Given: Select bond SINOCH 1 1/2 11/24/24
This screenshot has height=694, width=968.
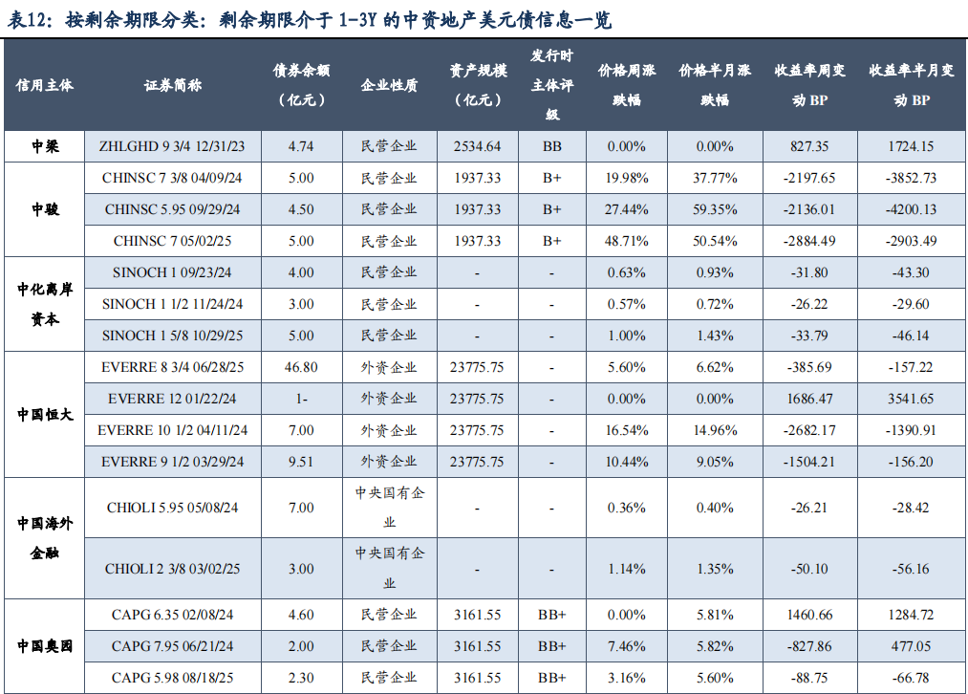Looking at the screenshot, I should point(172,304).
